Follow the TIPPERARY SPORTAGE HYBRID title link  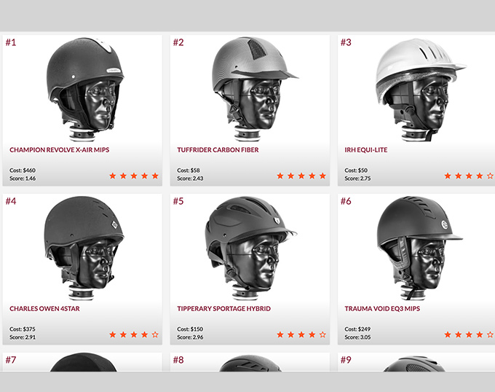point(223,309)
